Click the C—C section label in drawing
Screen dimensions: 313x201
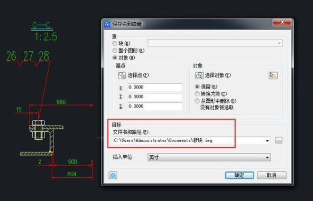coord(41,25)
